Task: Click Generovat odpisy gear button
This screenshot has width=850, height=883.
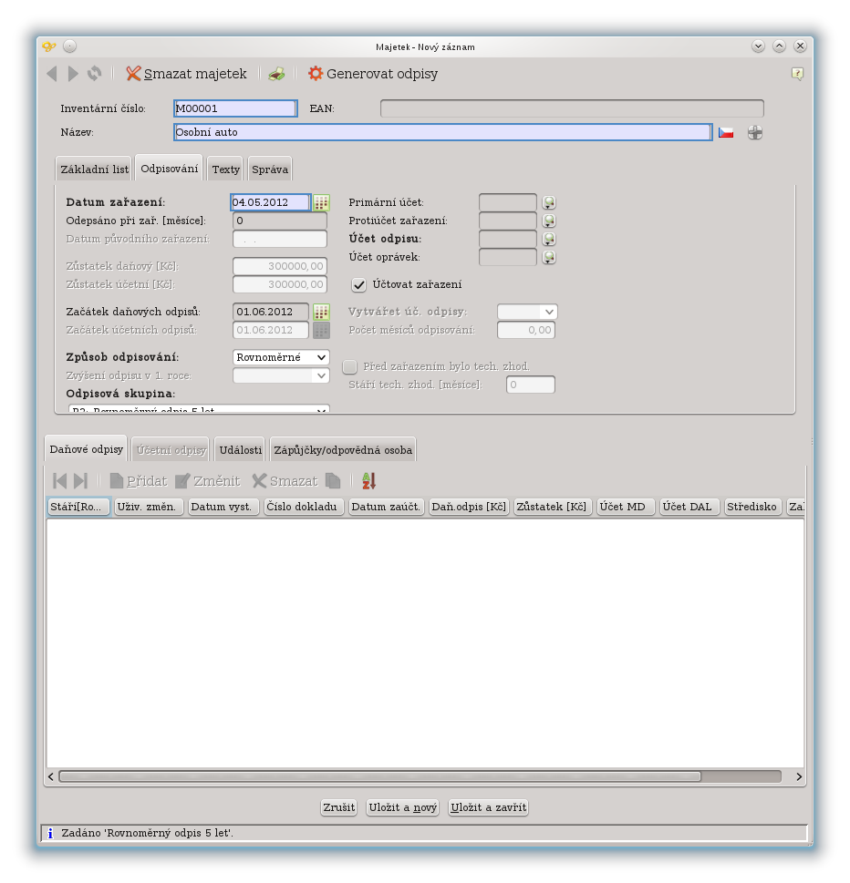Action: [373, 74]
